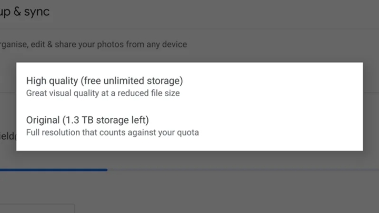This screenshot has height=213, width=379.
Task: Click "Full resolution that counts against your quota" text
Action: click(x=112, y=133)
